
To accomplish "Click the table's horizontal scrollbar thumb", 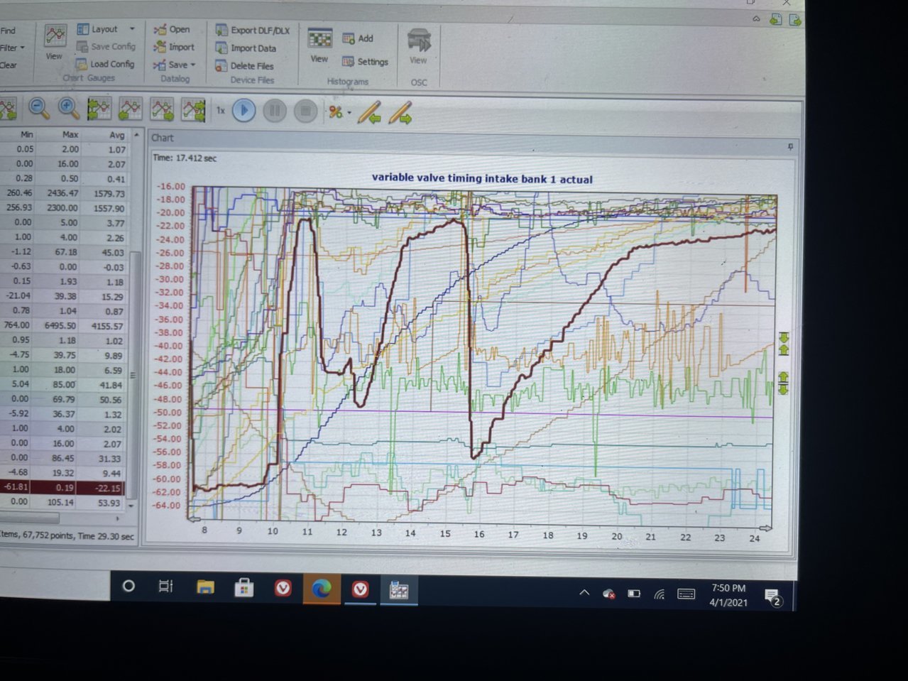I will (30, 518).
